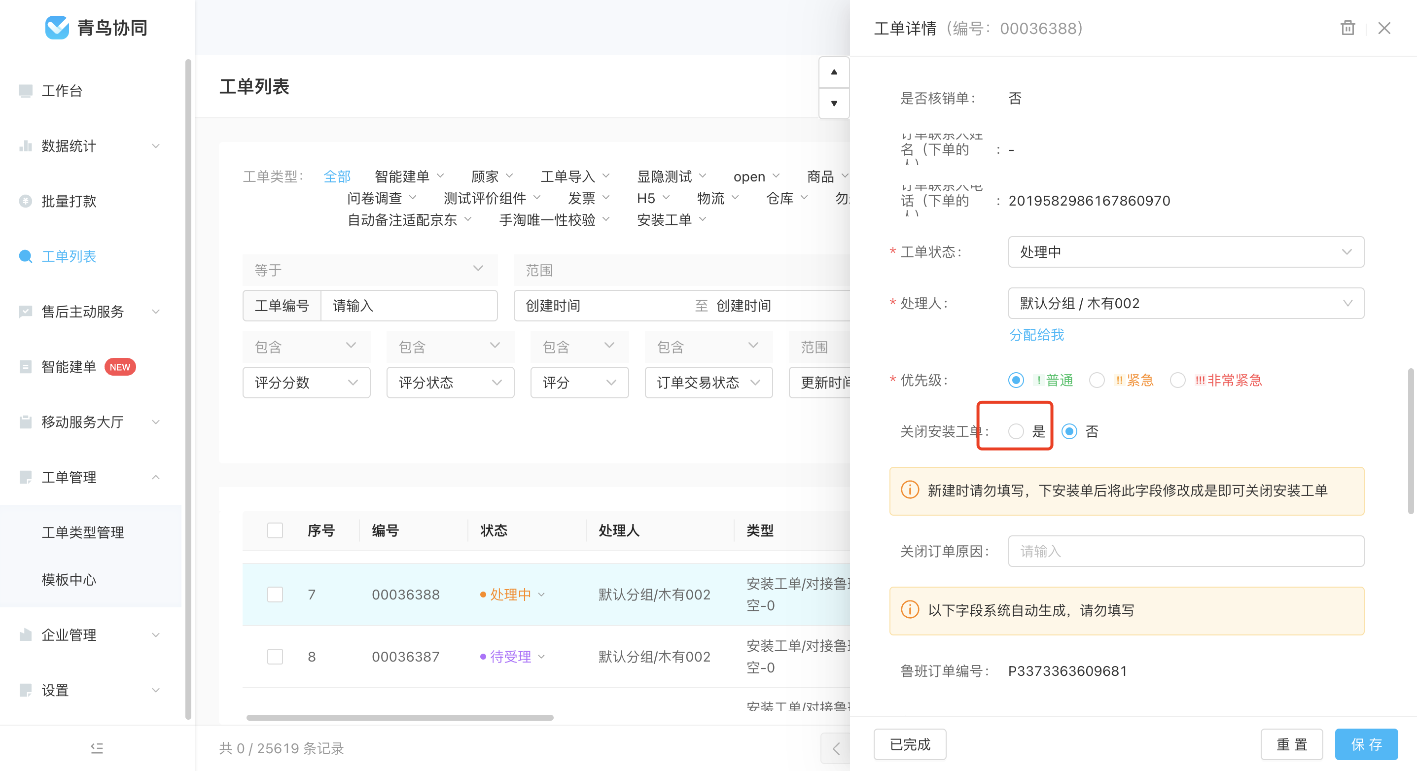Open the 手淘唯一性校验 work order type menu
This screenshot has height=771, width=1417.
coord(555,220)
